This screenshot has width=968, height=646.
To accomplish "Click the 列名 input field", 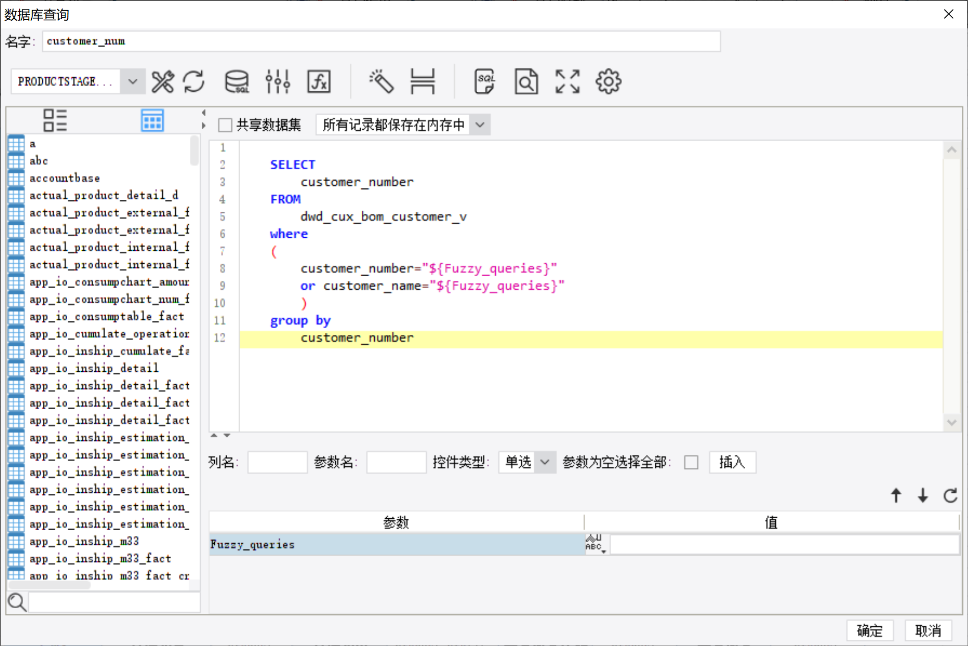I will [277, 462].
